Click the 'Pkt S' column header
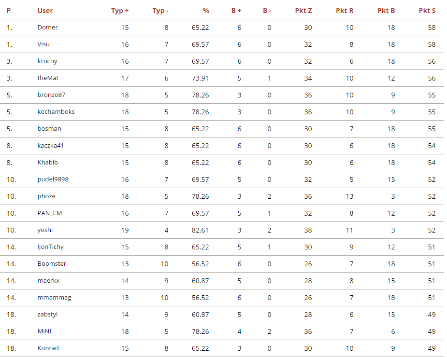 click(427, 11)
